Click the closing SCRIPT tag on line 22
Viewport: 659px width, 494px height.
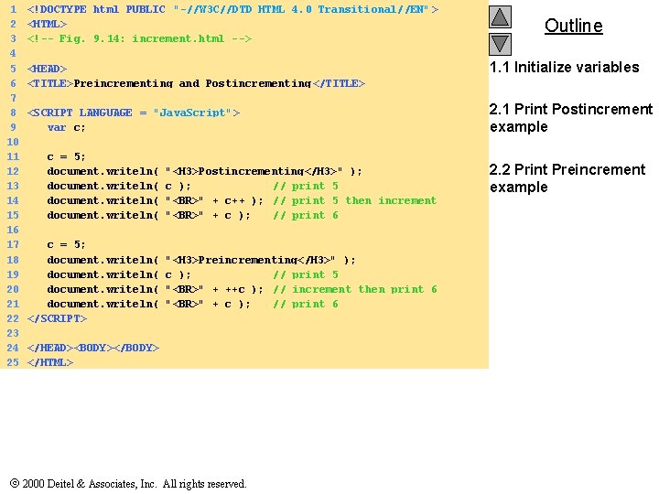[57, 319]
